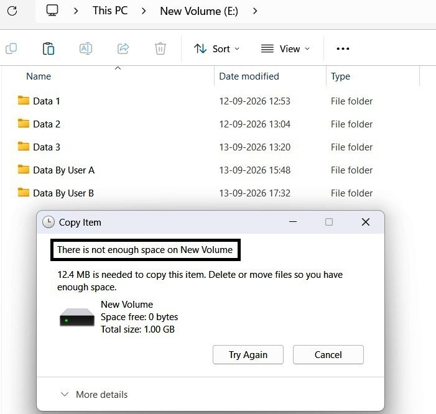Click the sort arrow above Name column

click(118, 68)
